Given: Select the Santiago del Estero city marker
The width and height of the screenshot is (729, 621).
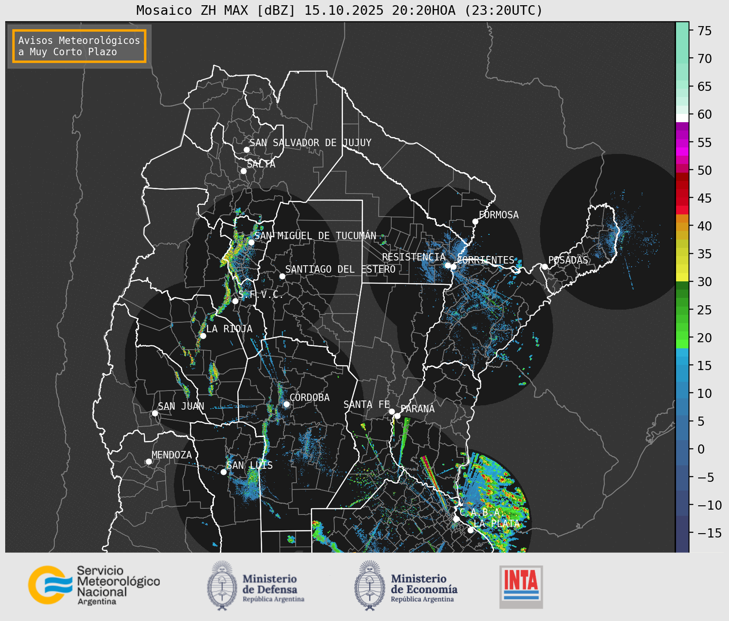Looking at the screenshot, I should [x=282, y=276].
